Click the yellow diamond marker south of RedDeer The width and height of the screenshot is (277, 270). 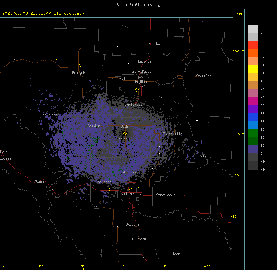[x=137, y=90]
